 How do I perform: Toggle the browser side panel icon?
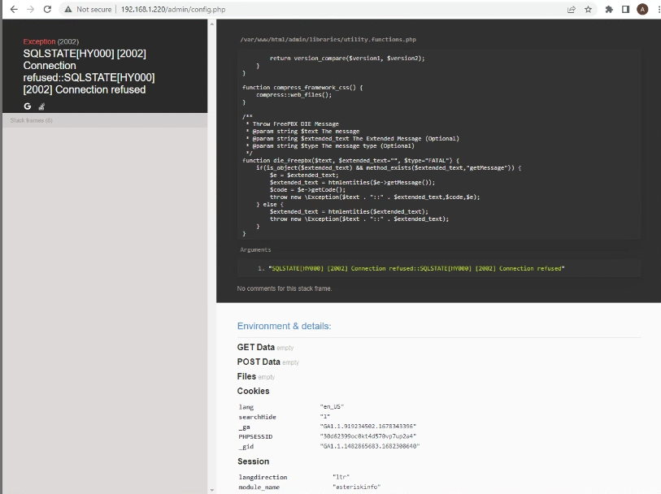(x=625, y=9)
